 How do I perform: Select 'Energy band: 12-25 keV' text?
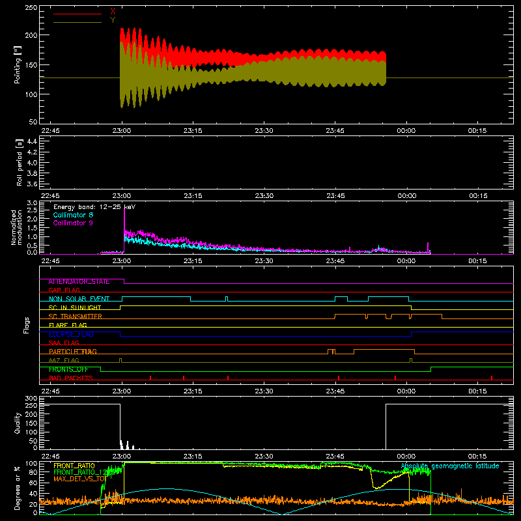[94, 207]
